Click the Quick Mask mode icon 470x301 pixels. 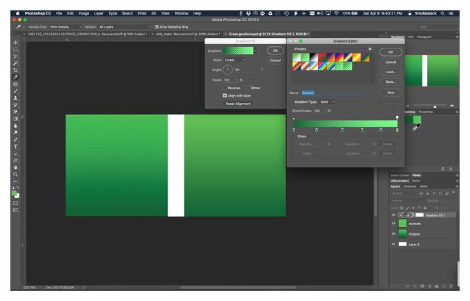pyautogui.click(x=16, y=203)
